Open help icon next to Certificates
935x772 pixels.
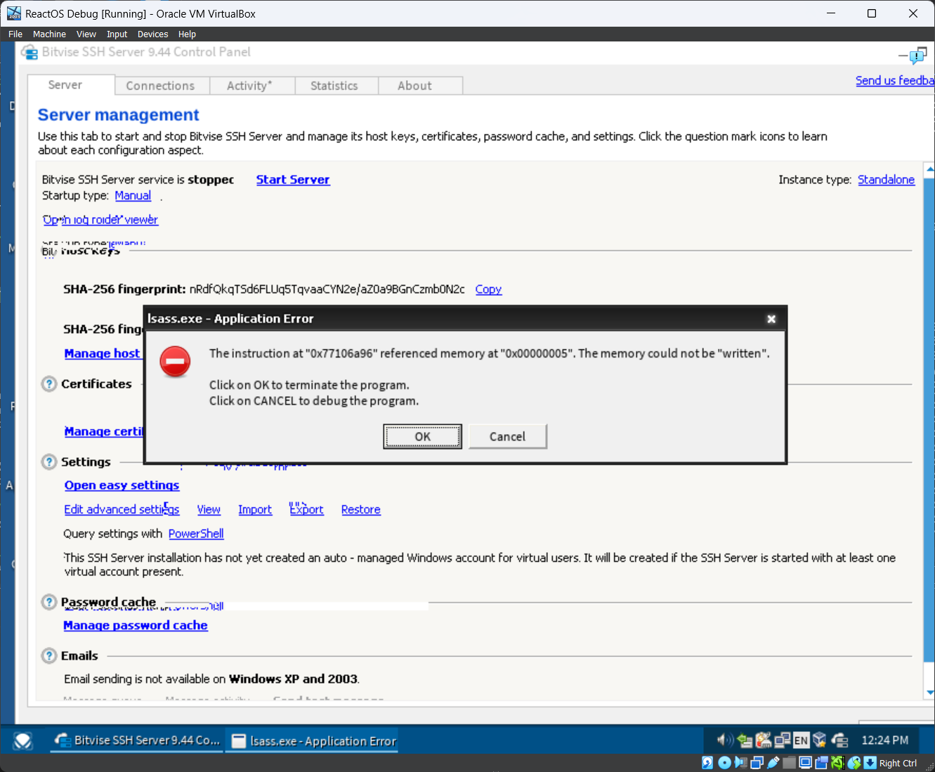pos(49,384)
